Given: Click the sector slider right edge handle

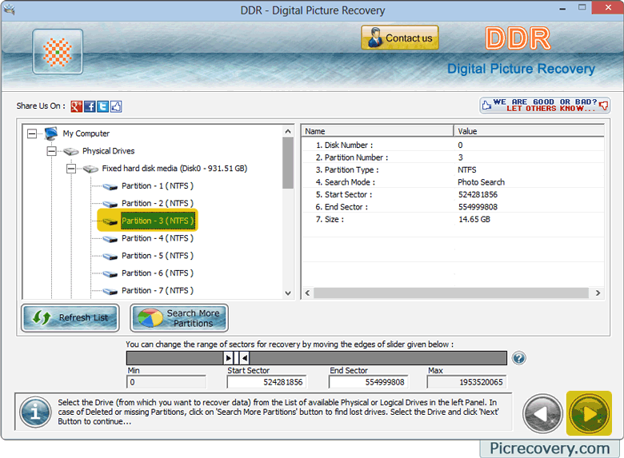Looking at the screenshot, I should pyautogui.click(x=245, y=358).
